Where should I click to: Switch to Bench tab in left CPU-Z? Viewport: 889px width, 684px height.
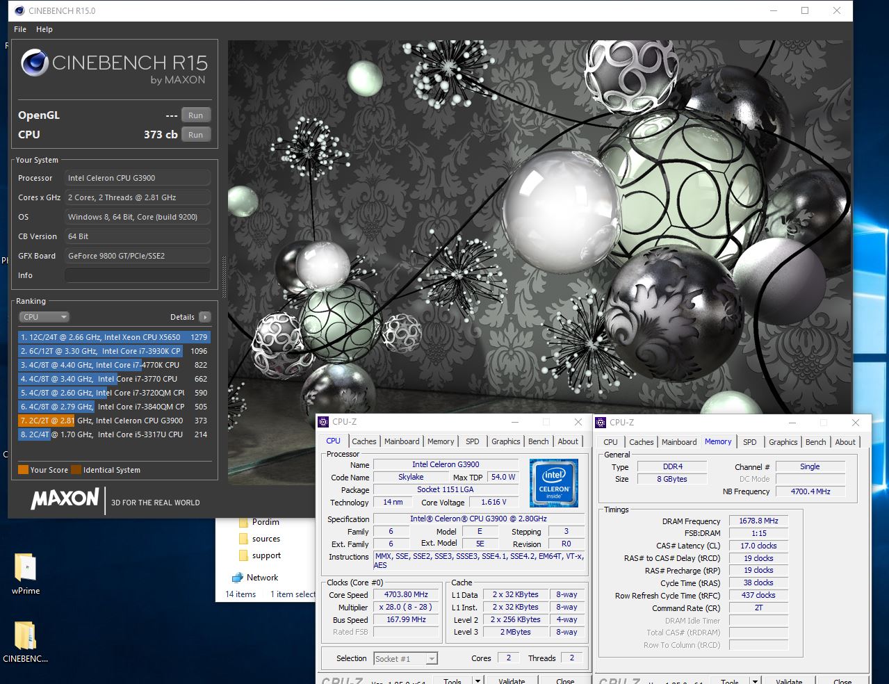pos(539,441)
